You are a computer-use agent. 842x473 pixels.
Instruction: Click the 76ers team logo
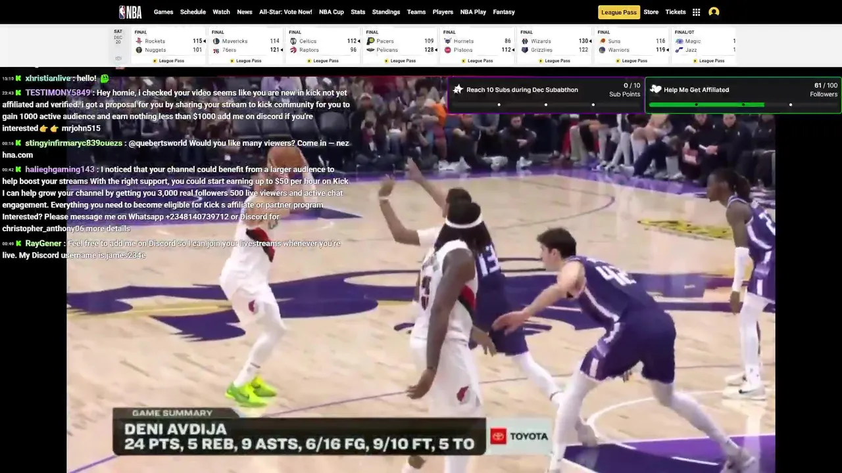click(x=216, y=50)
